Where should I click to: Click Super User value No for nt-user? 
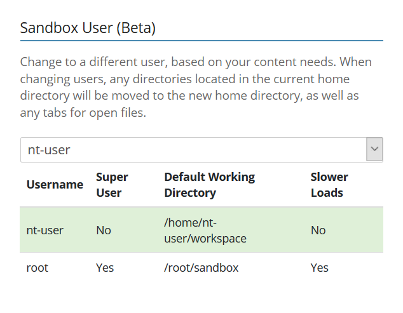click(x=103, y=230)
